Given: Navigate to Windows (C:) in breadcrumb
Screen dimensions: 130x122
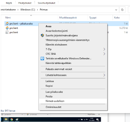Looking at the screenshot, I should (28, 10).
